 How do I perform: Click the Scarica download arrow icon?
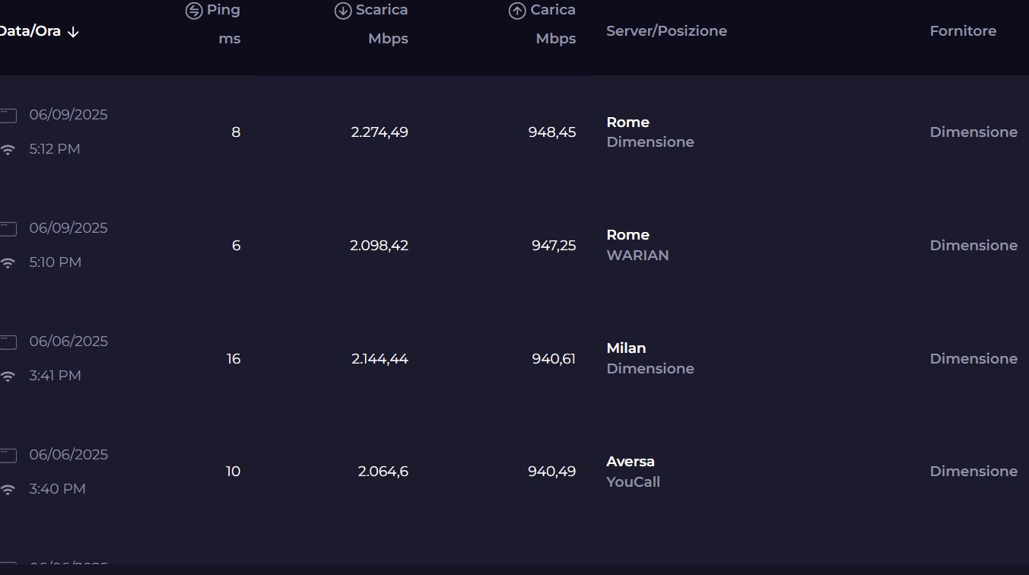coord(342,11)
